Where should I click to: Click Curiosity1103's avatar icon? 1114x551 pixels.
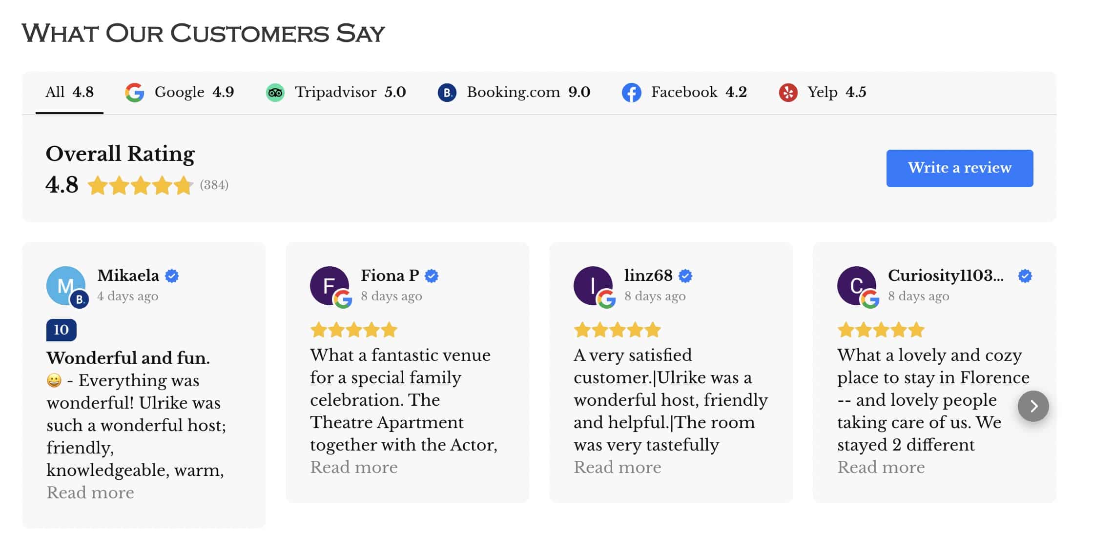coord(857,286)
